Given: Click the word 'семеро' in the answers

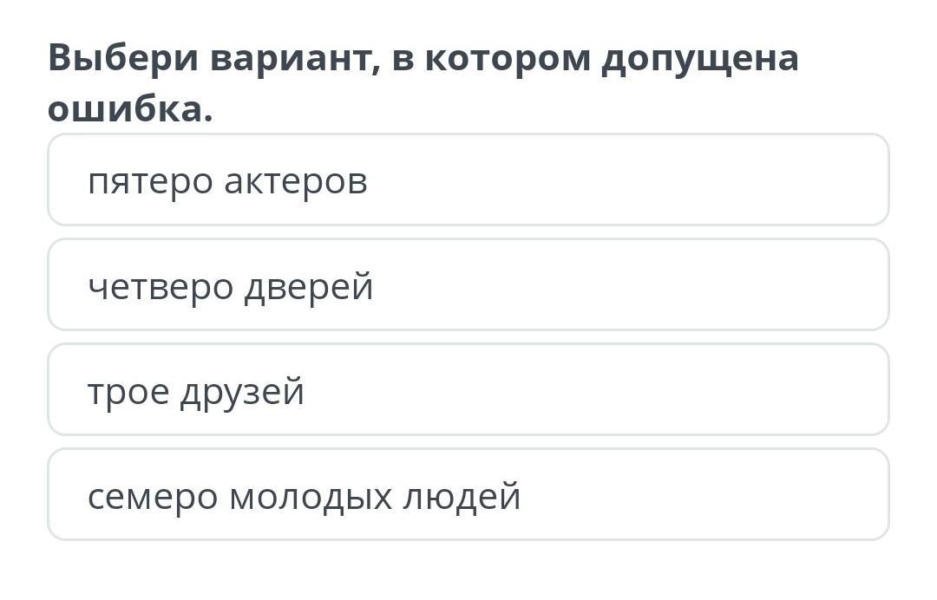Looking at the screenshot, I should pyautogui.click(x=153, y=498).
